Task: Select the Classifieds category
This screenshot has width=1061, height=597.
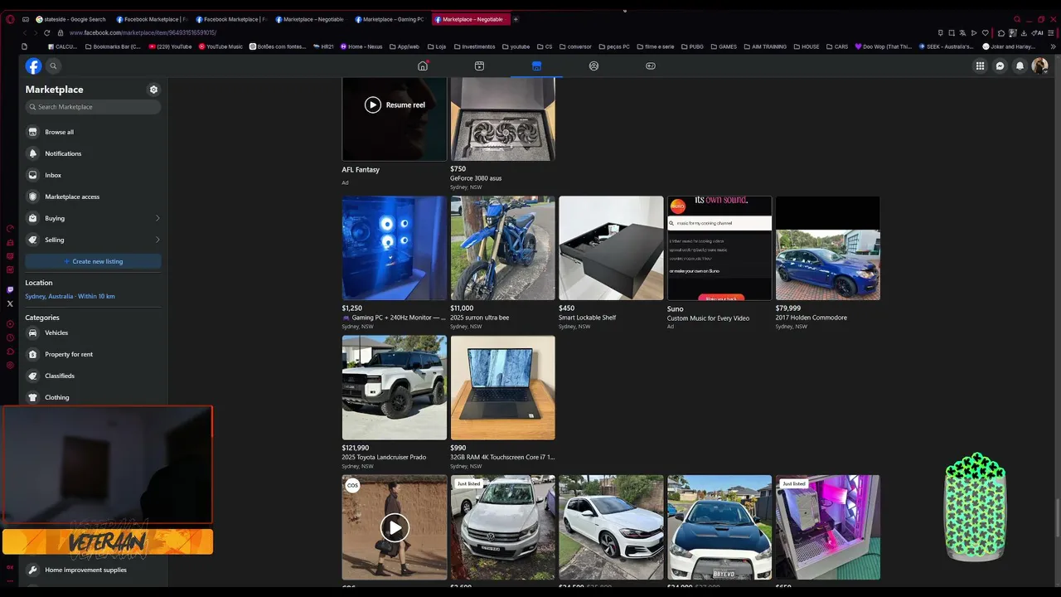Action: point(93,376)
